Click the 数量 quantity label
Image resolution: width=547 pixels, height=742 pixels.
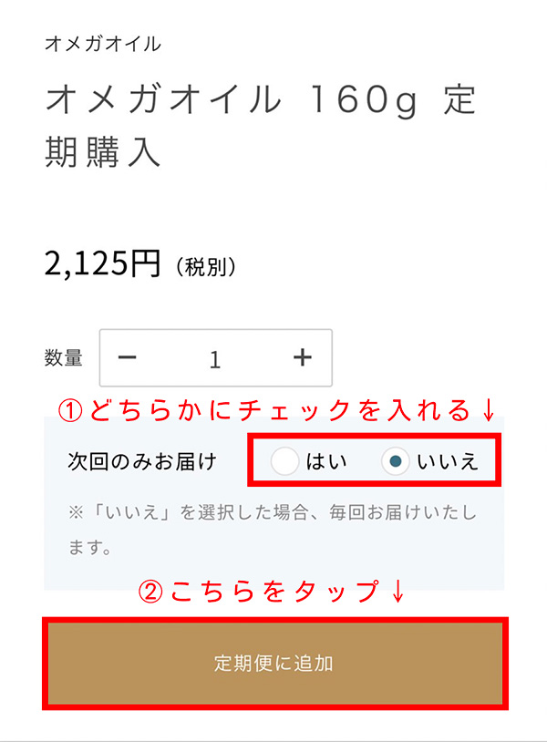click(x=64, y=357)
